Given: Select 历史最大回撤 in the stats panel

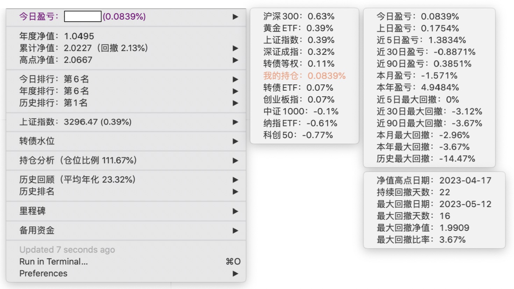Looking at the screenshot, I should [x=426, y=159].
